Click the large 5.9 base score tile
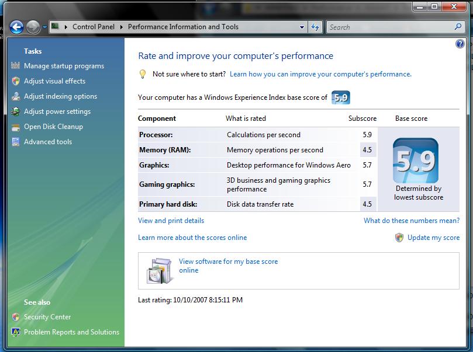This screenshot has height=352, width=473. (x=416, y=161)
